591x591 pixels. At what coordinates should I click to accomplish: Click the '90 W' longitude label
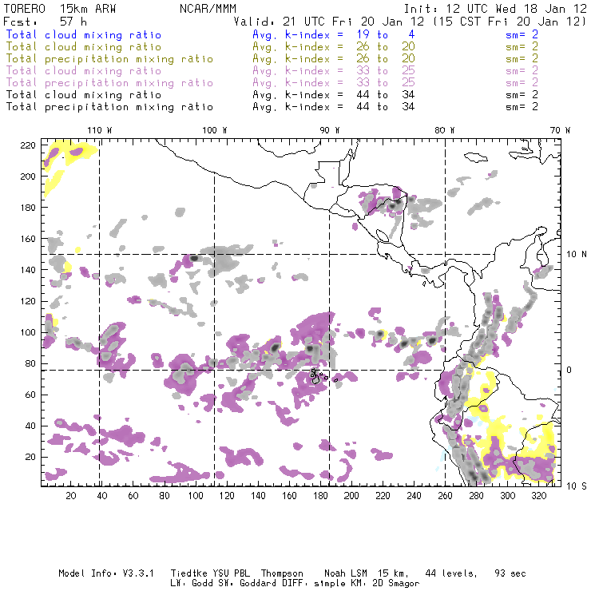[329, 130]
